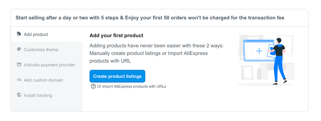Go to Add custom domain step
The width and height of the screenshot is (321, 121).
coord(47,80)
